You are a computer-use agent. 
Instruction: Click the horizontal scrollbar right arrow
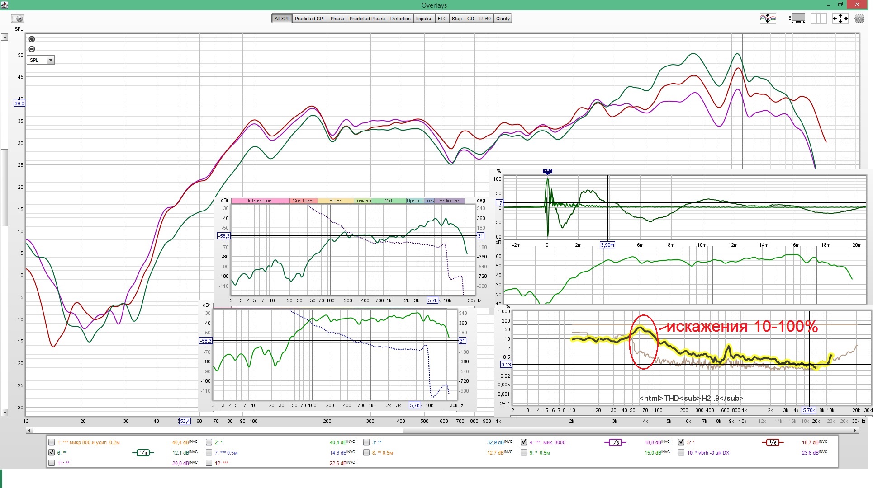[x=855, y=430]
